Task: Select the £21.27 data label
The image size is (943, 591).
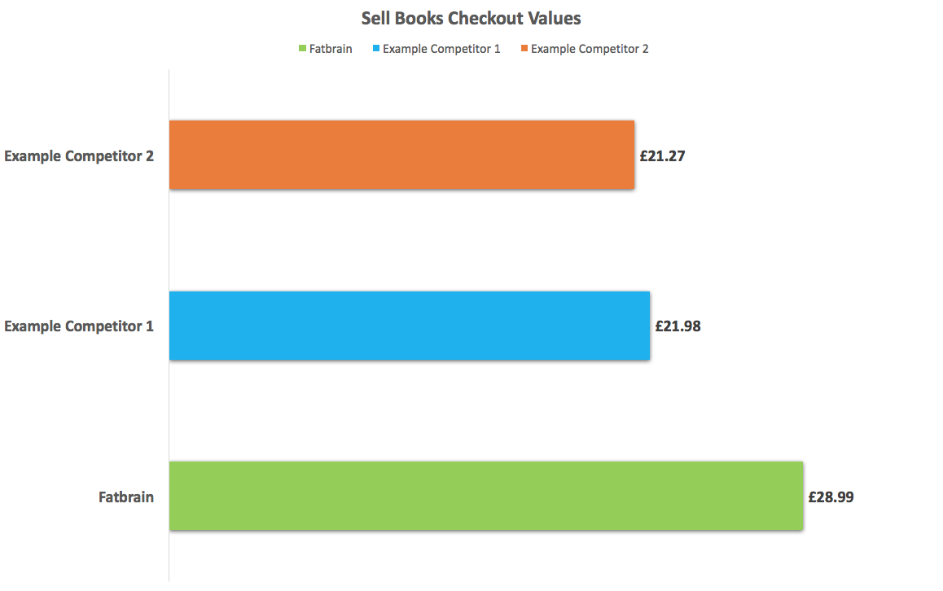Action: tap(662, 155)
